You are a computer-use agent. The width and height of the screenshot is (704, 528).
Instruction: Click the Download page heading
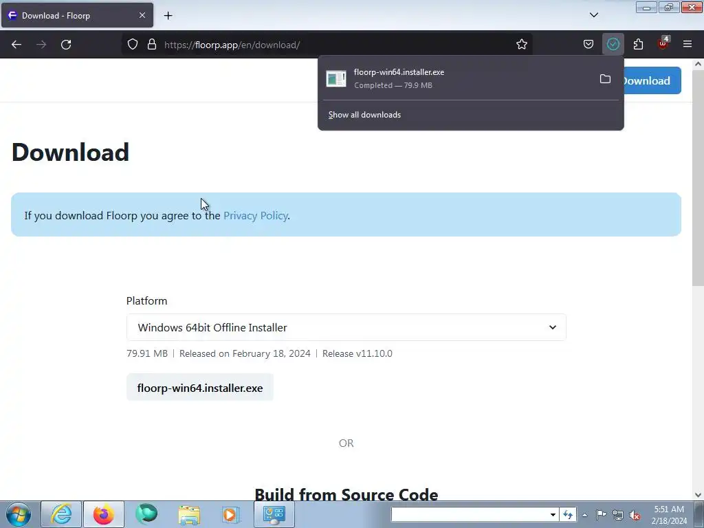[71, 152]
